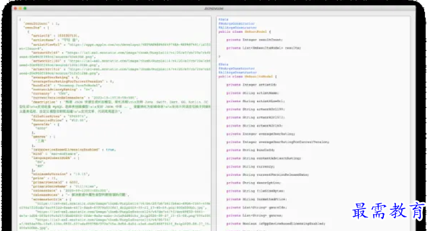Click the "isVppDeviceBasedLicensingEnabled" JSON line
This screenshot has height=231, width=430.
pyautogui.click(x=74, y=150)
